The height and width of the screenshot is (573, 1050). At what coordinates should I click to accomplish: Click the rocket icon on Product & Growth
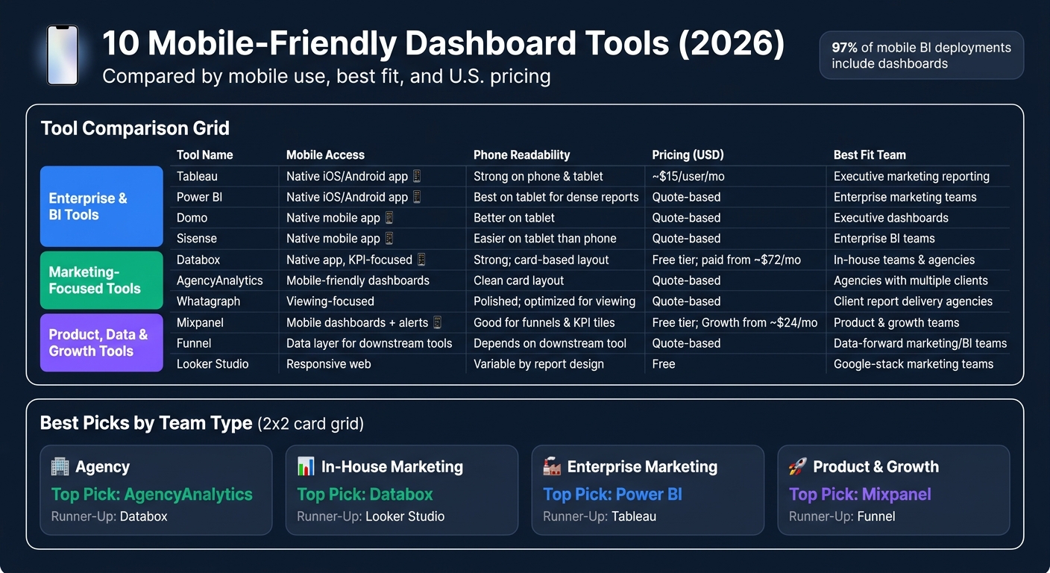pos(798,467)
